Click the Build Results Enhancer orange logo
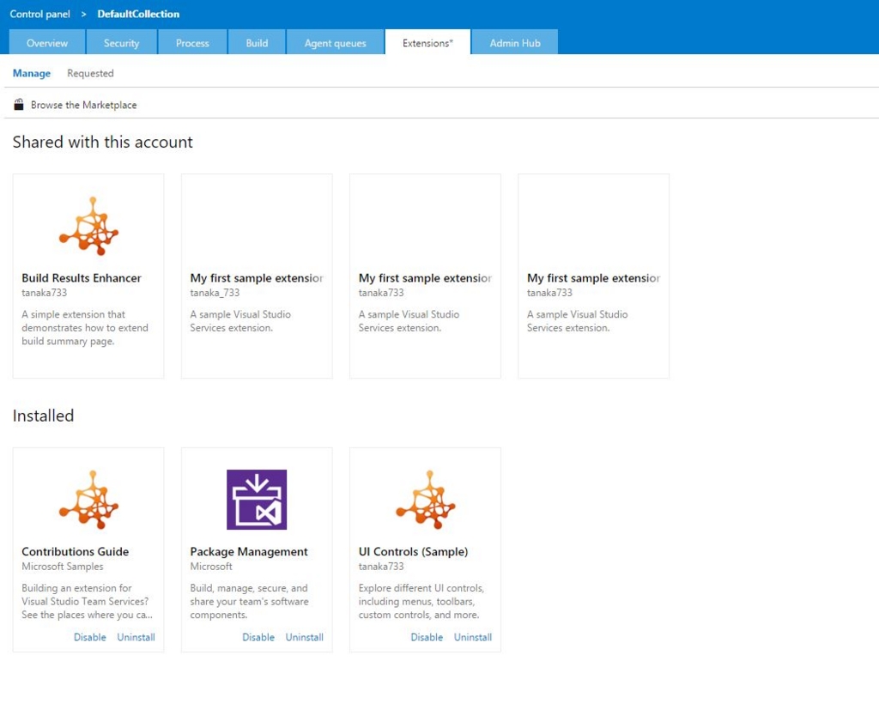Image resolution: width=879 pixels, height=710 pixels. click(88, 226)
